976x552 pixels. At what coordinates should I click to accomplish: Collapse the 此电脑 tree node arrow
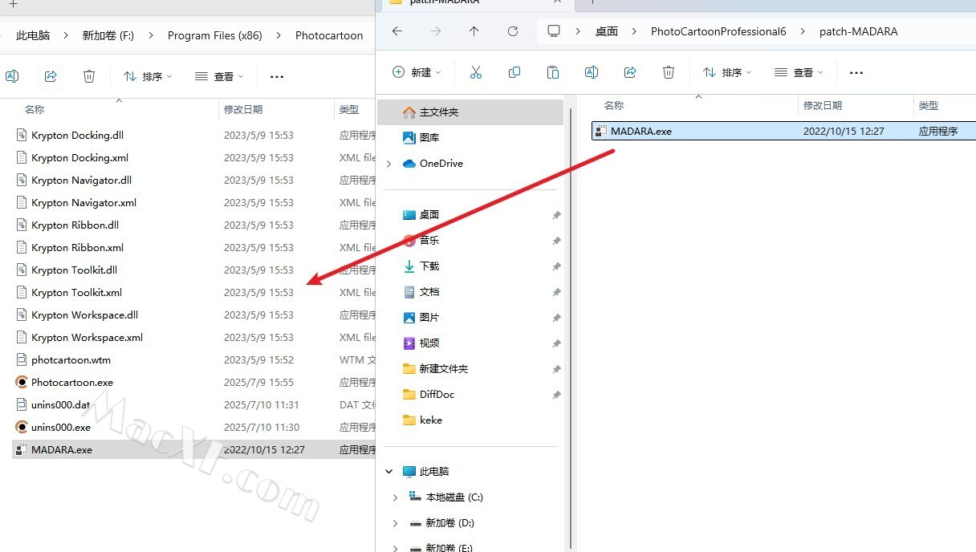[x=389, y=472]
